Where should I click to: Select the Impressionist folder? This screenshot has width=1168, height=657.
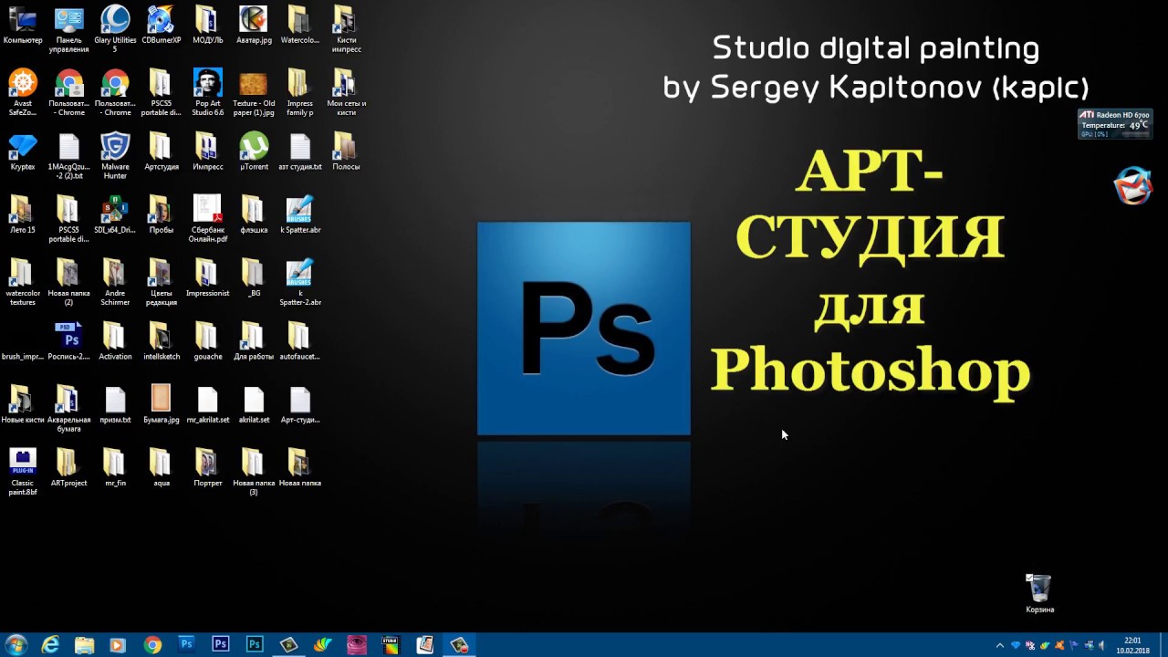pyautogui.click(x=207, y=278)
